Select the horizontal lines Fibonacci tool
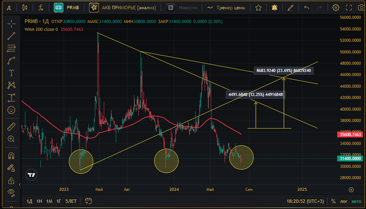The width and height of the screenshot is (366, 209). tap(11, 48)
